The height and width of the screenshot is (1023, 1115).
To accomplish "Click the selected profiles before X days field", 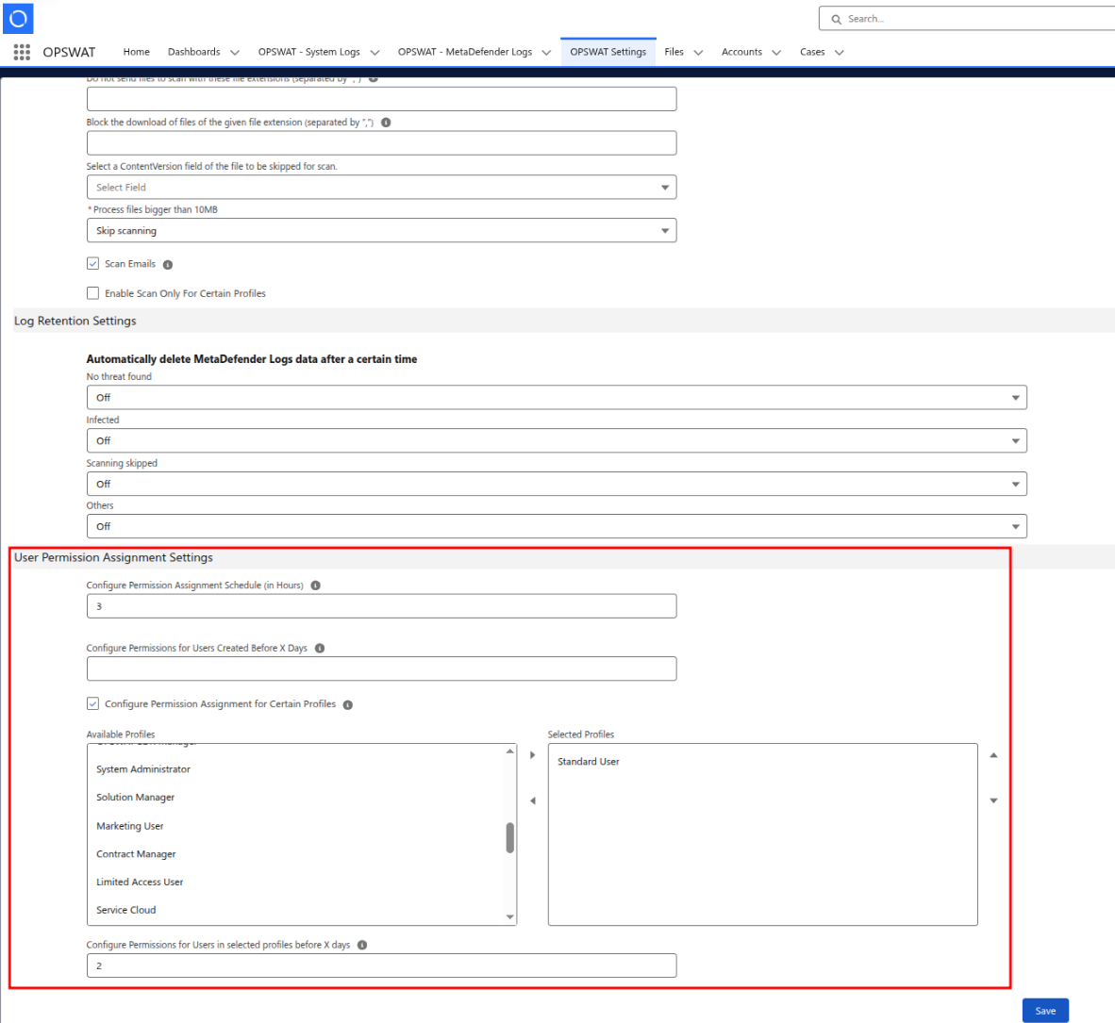I will tap(382, 965).
